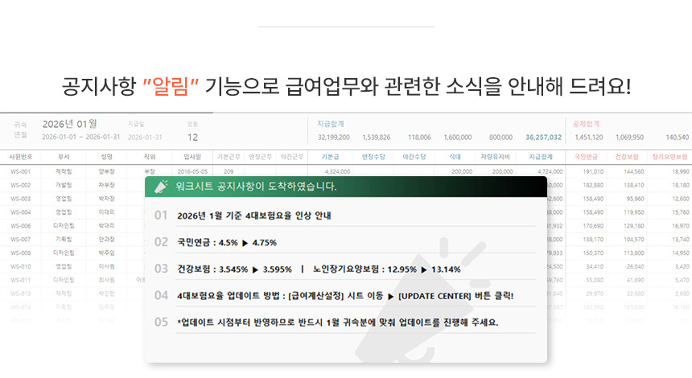Screen dimensions: 692x378
Task: Click the 장기요양보험 column header
Action: [670, 157]
